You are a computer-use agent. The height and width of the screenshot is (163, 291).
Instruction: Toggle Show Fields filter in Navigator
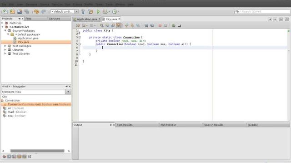click(9, 157)
